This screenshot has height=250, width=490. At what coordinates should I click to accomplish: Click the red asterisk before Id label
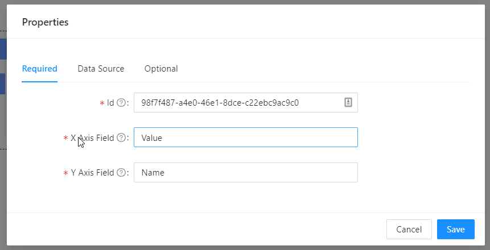(102, 103)
